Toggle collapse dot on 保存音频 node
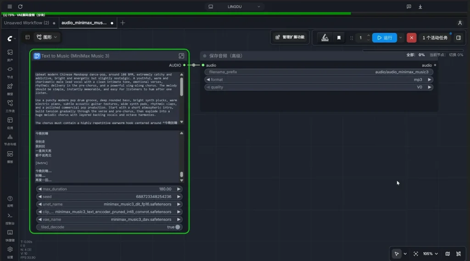The image size is (470, 261). 205,56
